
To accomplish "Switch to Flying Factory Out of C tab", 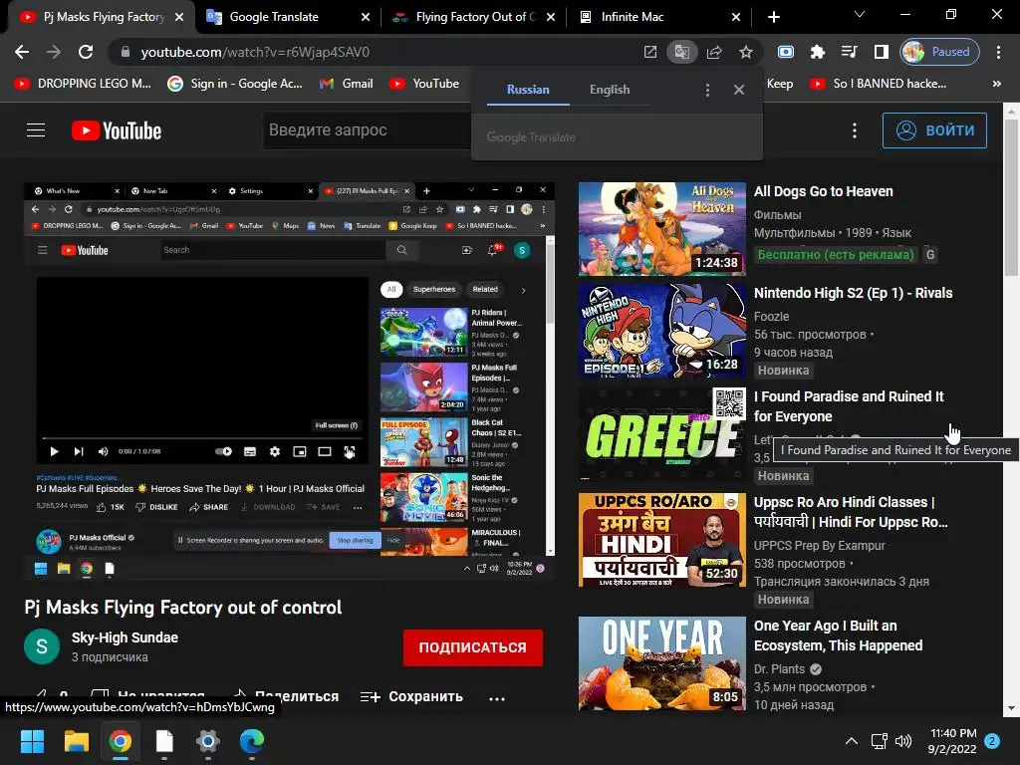I will pos(473,17).
